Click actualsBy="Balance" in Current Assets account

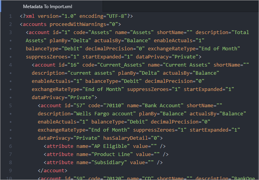(x=191, y=73)
